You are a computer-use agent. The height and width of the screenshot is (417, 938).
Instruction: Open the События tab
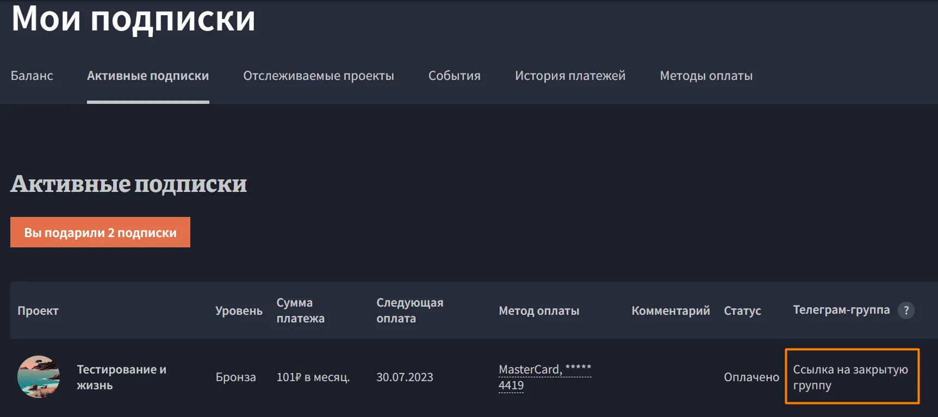point(455,76)
